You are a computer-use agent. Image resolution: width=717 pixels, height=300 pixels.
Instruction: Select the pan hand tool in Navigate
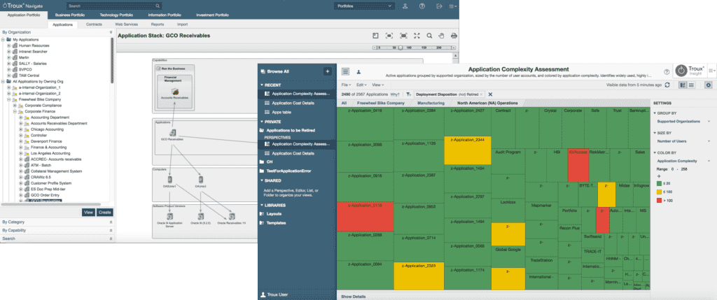[441, 36]
